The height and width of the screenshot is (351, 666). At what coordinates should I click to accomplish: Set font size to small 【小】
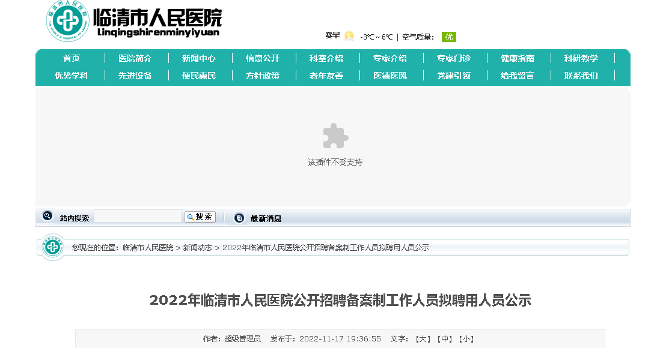point(466,339)
